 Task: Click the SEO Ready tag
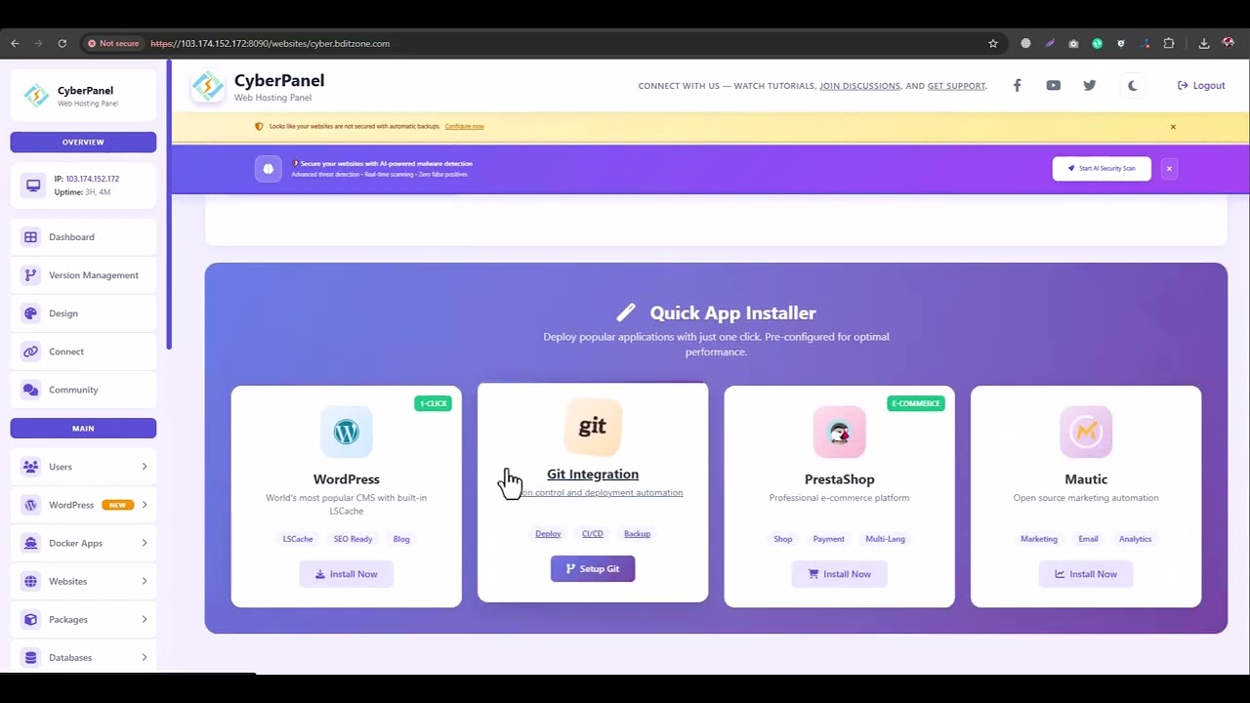pyautogui.click(x=353, y=539)
